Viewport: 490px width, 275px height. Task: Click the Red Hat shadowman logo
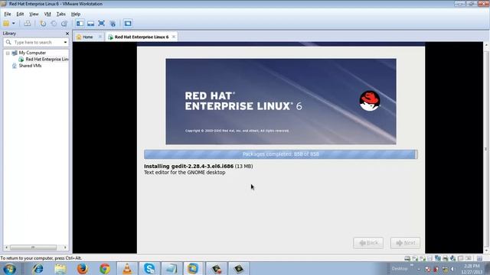(x=369, y=101)
